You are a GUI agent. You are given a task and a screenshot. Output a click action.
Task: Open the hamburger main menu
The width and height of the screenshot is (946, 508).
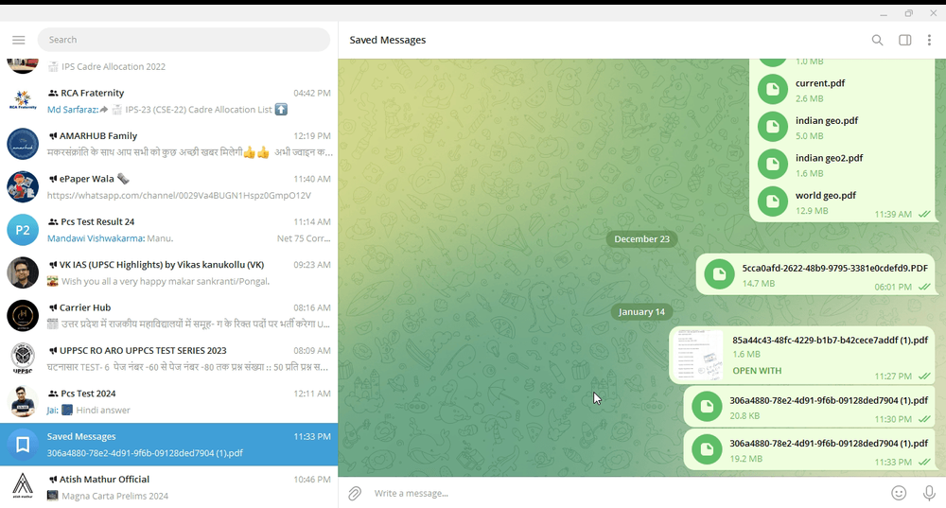point(19,40)
